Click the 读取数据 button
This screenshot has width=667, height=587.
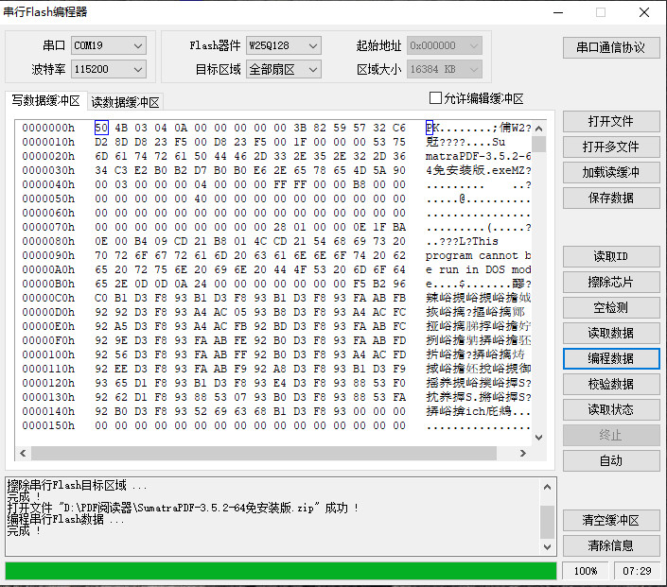tap(611, 334)
